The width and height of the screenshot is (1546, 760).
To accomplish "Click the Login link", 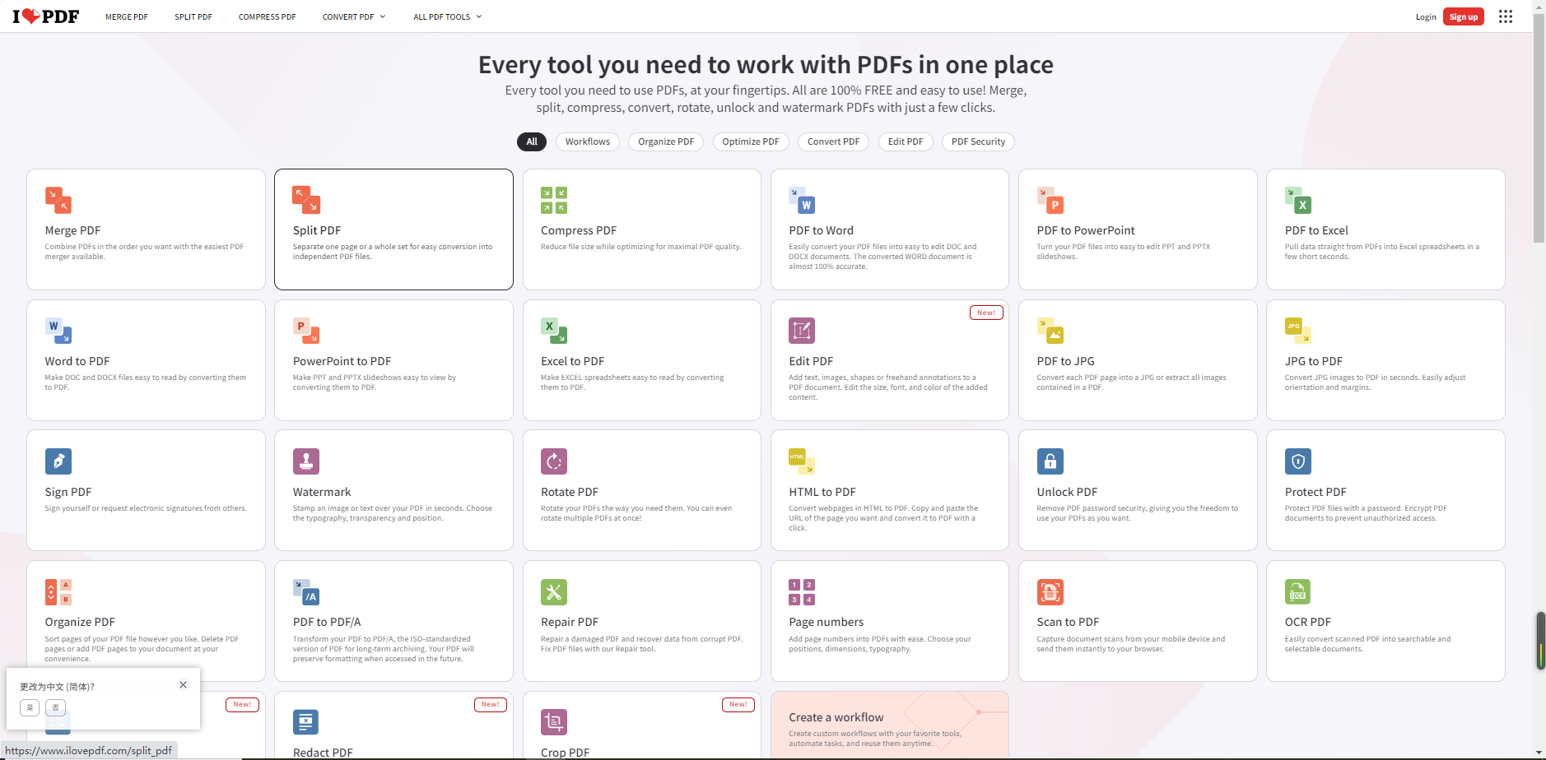I will coord(1426,16).
